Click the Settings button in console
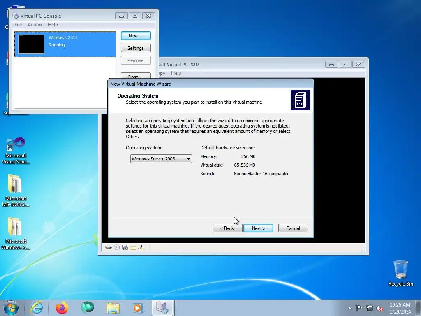 (136, 48)
